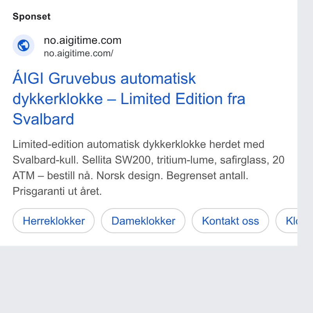The width and height of the screenshot is (313, 313).
Task: Open the no.aigitime.com/ display URL
Action: tap(79, 53)
